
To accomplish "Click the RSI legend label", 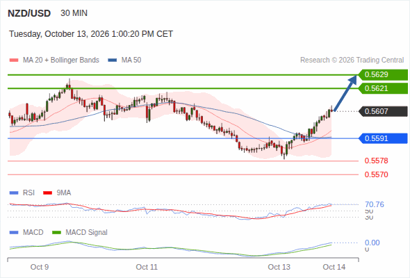I will pos(28,193).
